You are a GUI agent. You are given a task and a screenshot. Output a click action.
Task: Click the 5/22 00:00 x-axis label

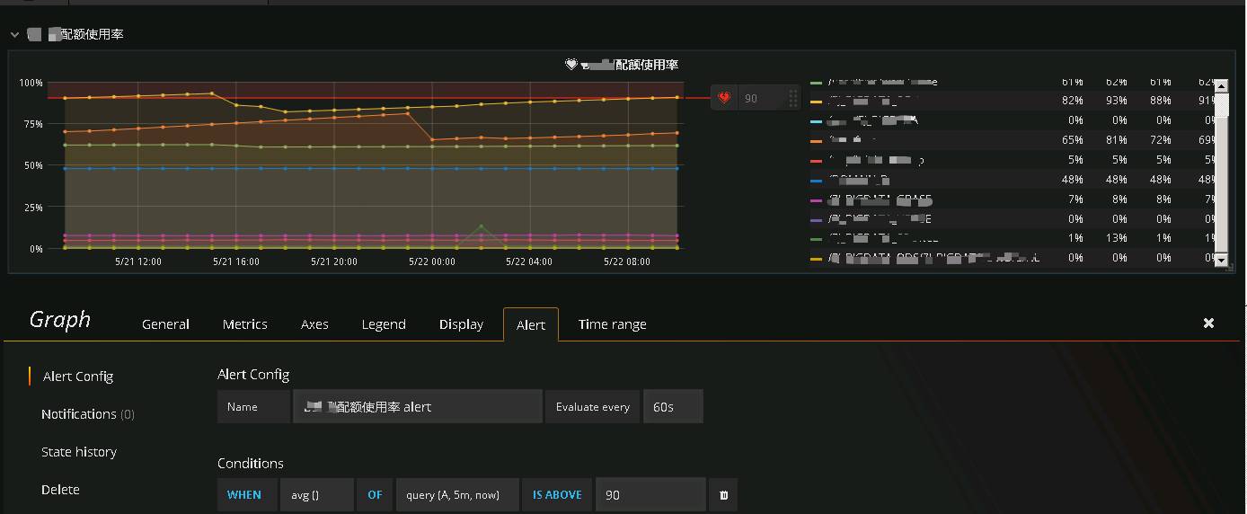tap(432, 262)
